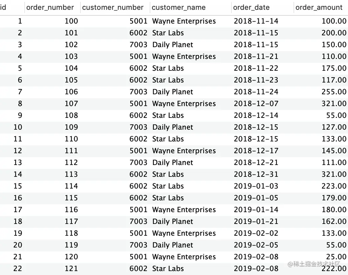Image resolution: width=348 pixels, height=275 pixels.
Task: Click order number 102 cell
Action: click(x=71, y=45)
